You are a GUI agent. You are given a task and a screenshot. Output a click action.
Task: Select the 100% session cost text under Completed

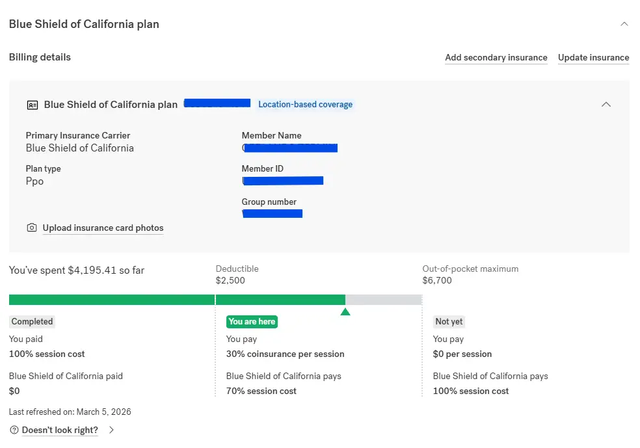pos(47,354)
